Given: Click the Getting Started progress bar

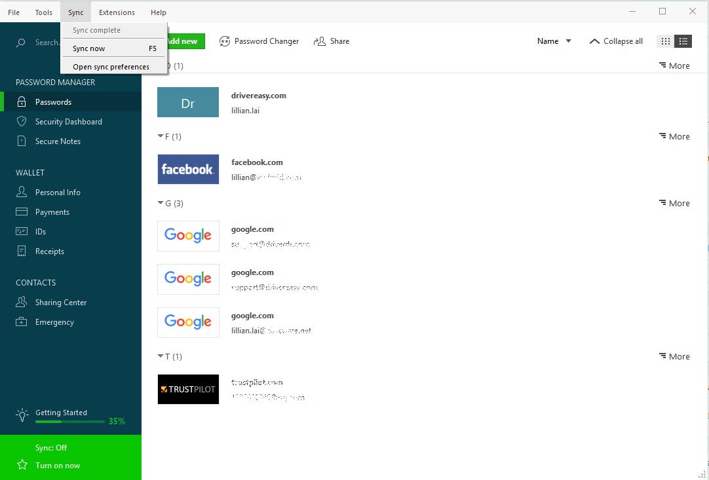Looking at the screenshot, I should 70,422.
